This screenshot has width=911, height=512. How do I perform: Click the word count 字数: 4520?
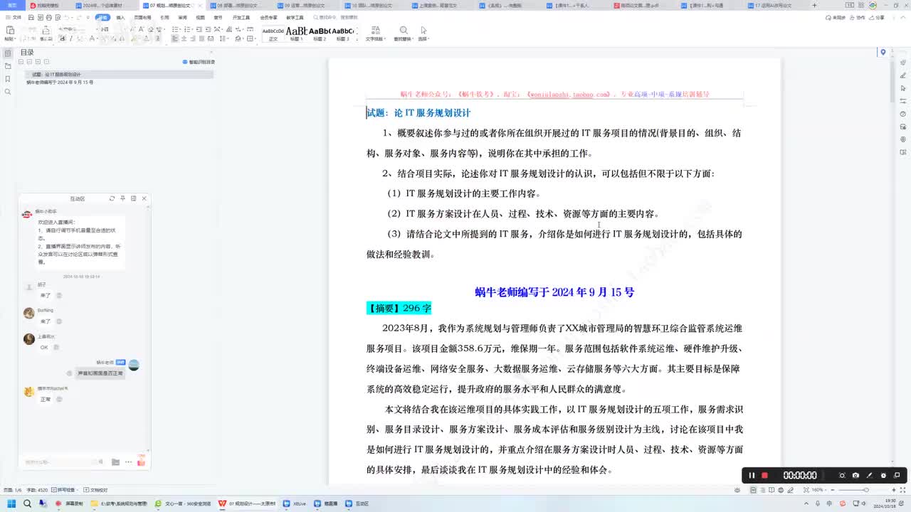(x=36, y=490)
